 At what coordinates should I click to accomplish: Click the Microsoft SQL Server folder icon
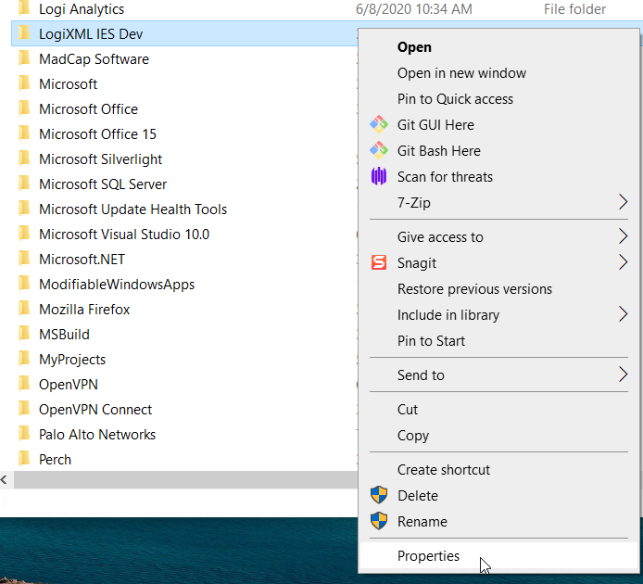point(25,184)
